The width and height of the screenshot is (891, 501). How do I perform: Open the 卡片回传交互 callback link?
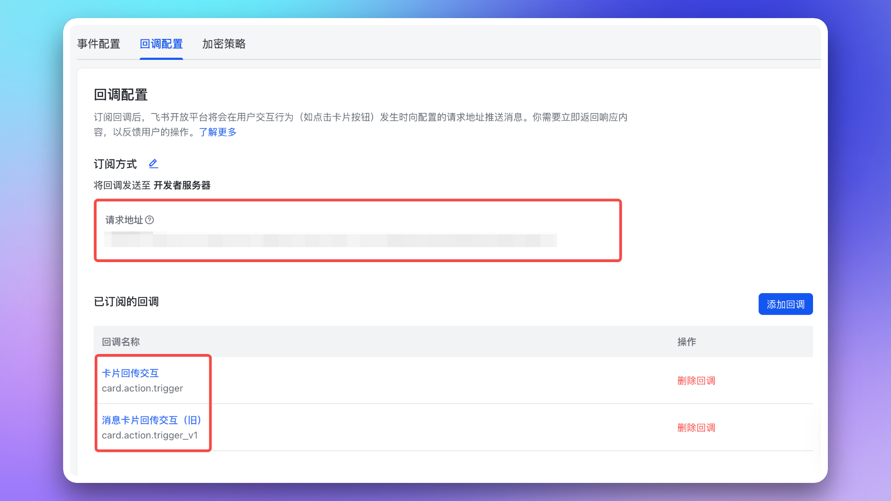(130, 373)
